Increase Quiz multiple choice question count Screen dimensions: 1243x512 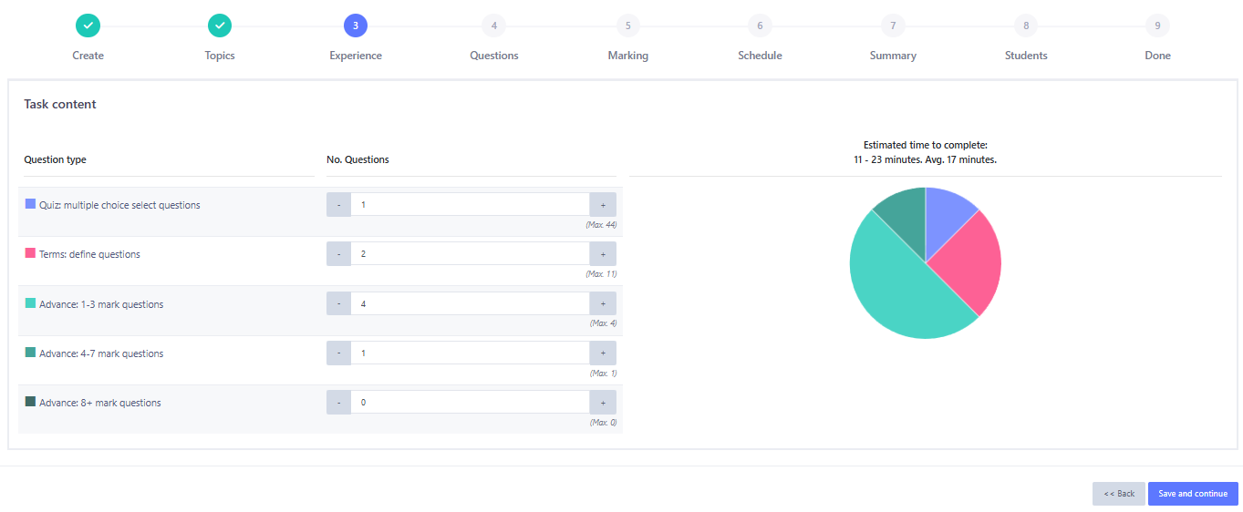[x=602, y=205]
